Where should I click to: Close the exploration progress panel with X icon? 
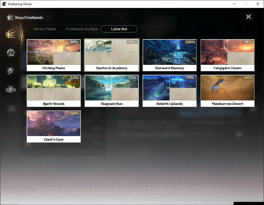[x=248, y=17]
